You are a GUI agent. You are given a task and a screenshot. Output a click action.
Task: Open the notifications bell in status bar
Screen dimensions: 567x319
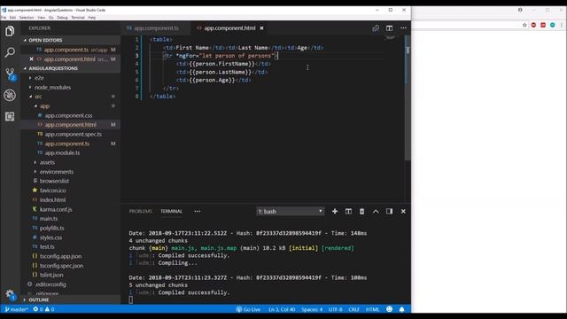click(x=401, y=309)
